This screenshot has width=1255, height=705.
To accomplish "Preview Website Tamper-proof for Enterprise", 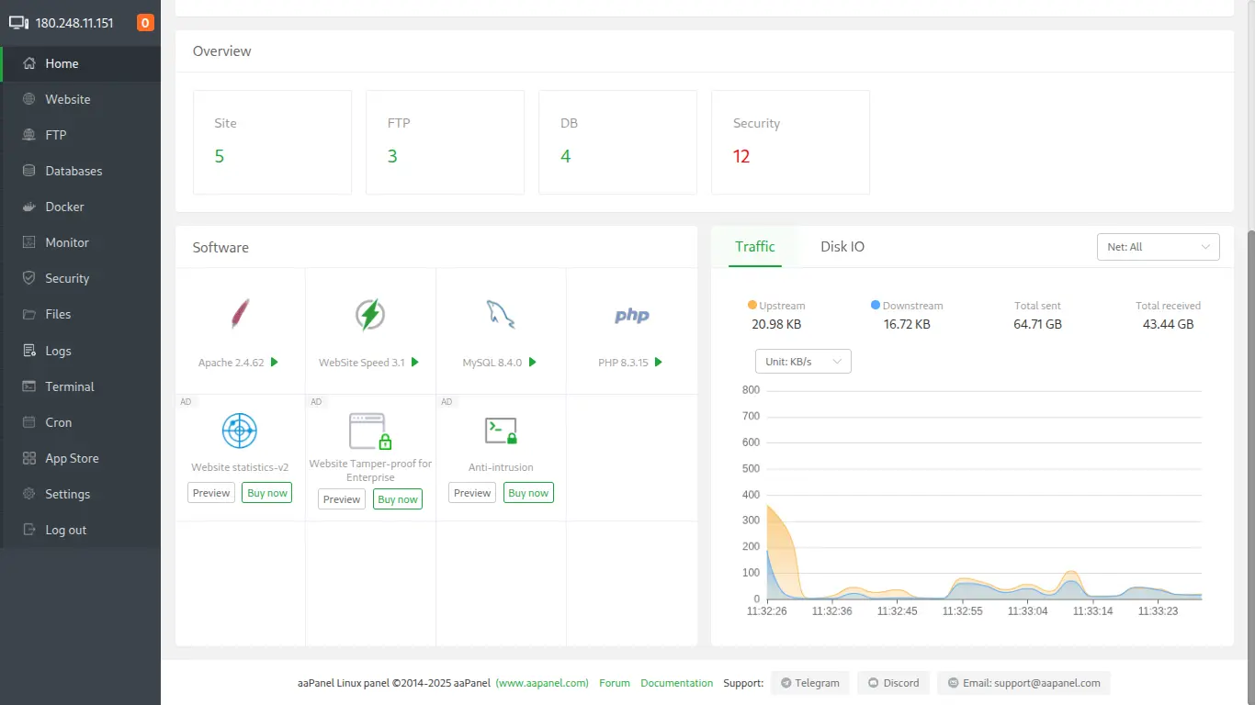I will 342,499.
